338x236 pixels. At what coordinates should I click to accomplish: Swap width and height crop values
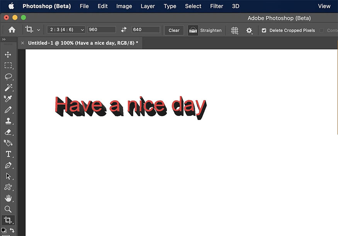pyautogui.click(x=124, y=30)
